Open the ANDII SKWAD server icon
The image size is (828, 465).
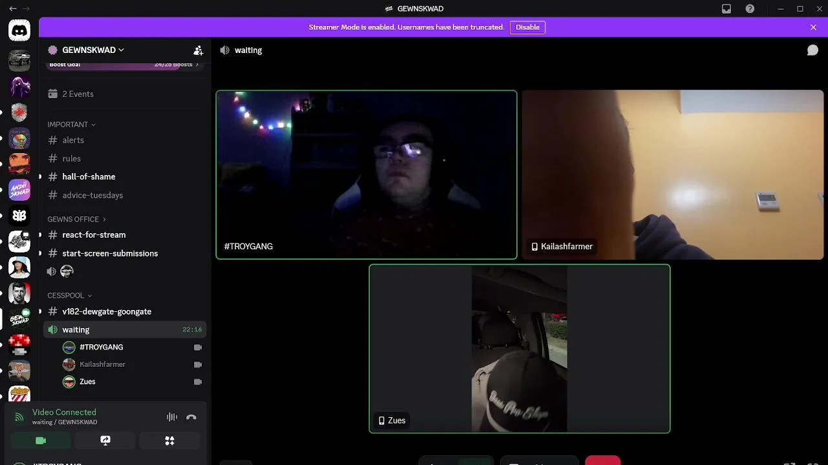(x=19, y=190)
